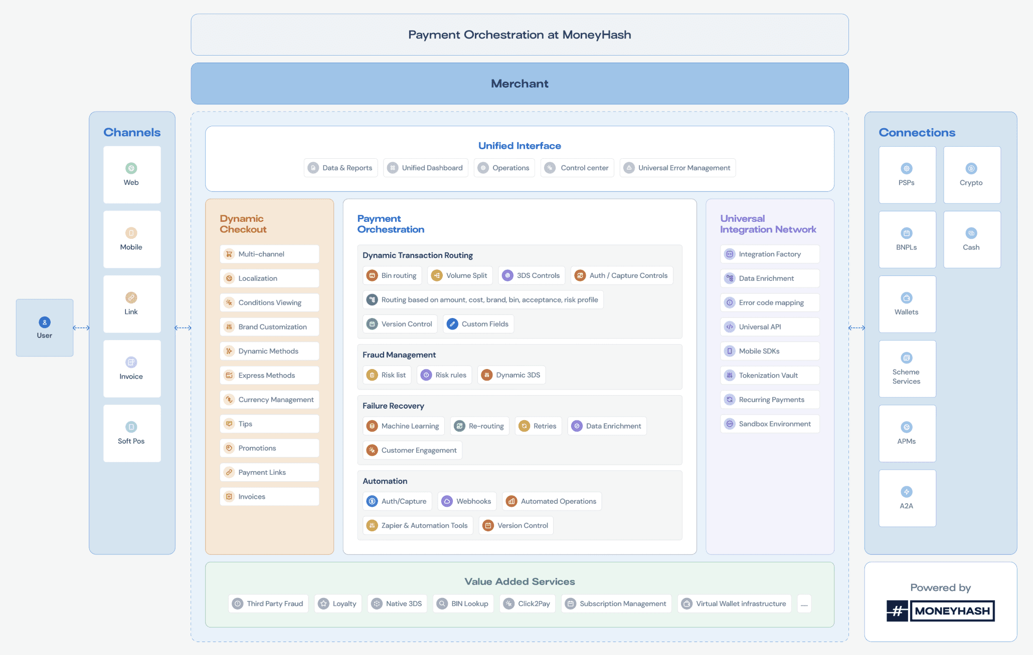
Task: Click the Mobile channel icon
Action: tap(131, 233)
